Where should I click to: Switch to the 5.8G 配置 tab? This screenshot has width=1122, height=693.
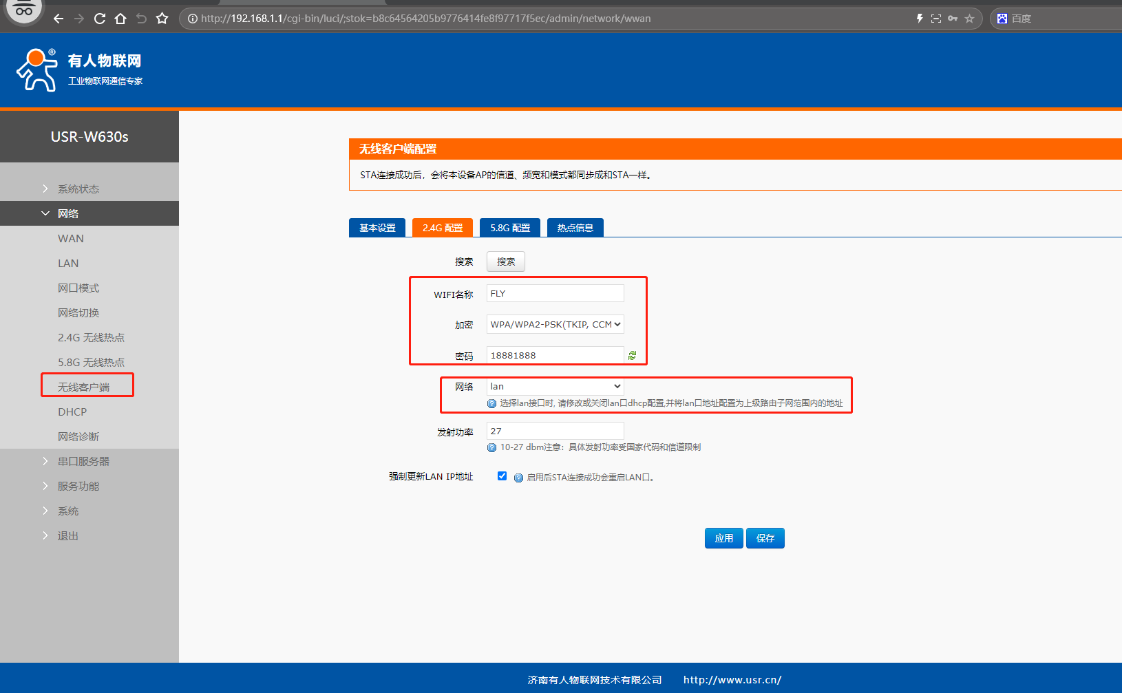coord(510,228)
